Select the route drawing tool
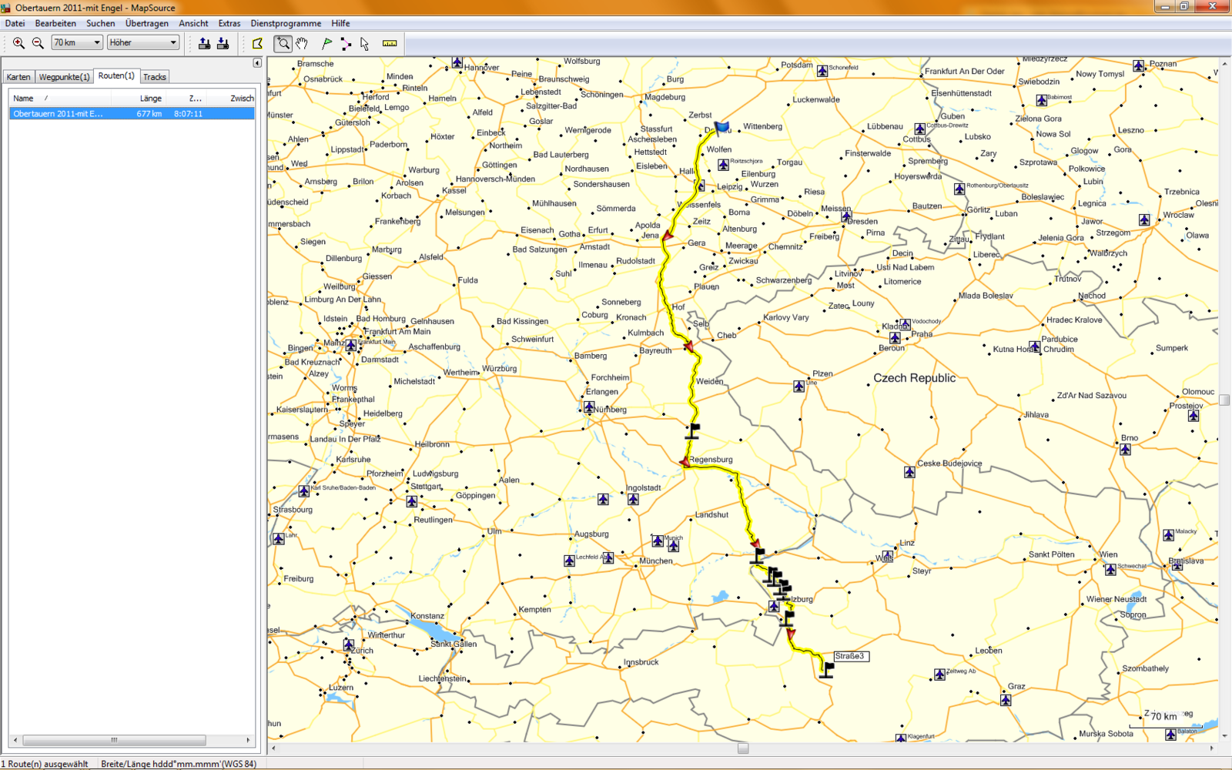The image size is (1232, 770). [346, 43]
